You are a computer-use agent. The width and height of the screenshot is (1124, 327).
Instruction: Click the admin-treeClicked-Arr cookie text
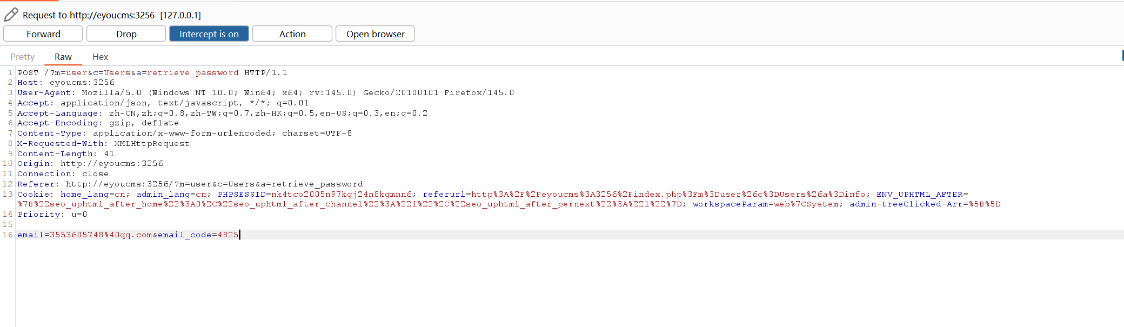(x=925, y=204)
